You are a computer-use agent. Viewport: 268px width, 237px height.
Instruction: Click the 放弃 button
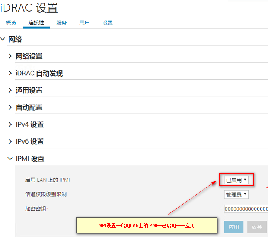257,227
